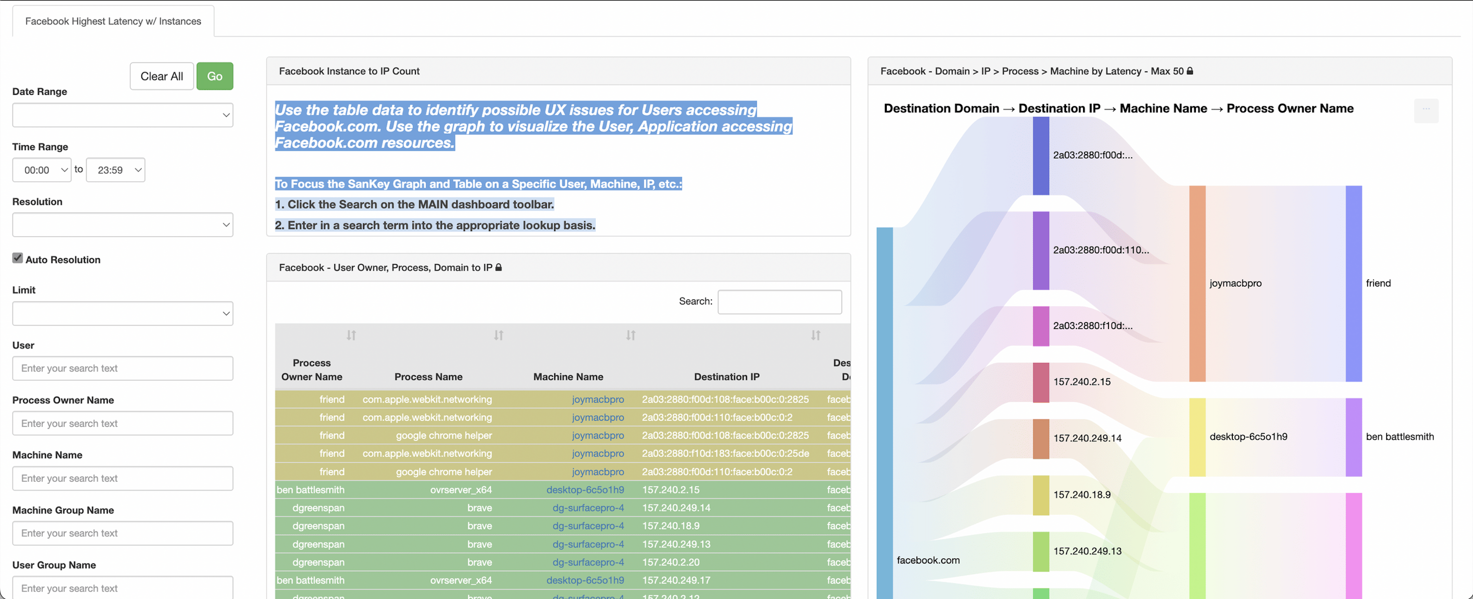Click the table Search input field
The width and height of the screenshot is (1473, 599).
point(779,301)
